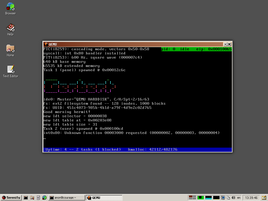Click the 'int0x80: Unknown function' line
The image size is (268, 201).
coord(131,133)
